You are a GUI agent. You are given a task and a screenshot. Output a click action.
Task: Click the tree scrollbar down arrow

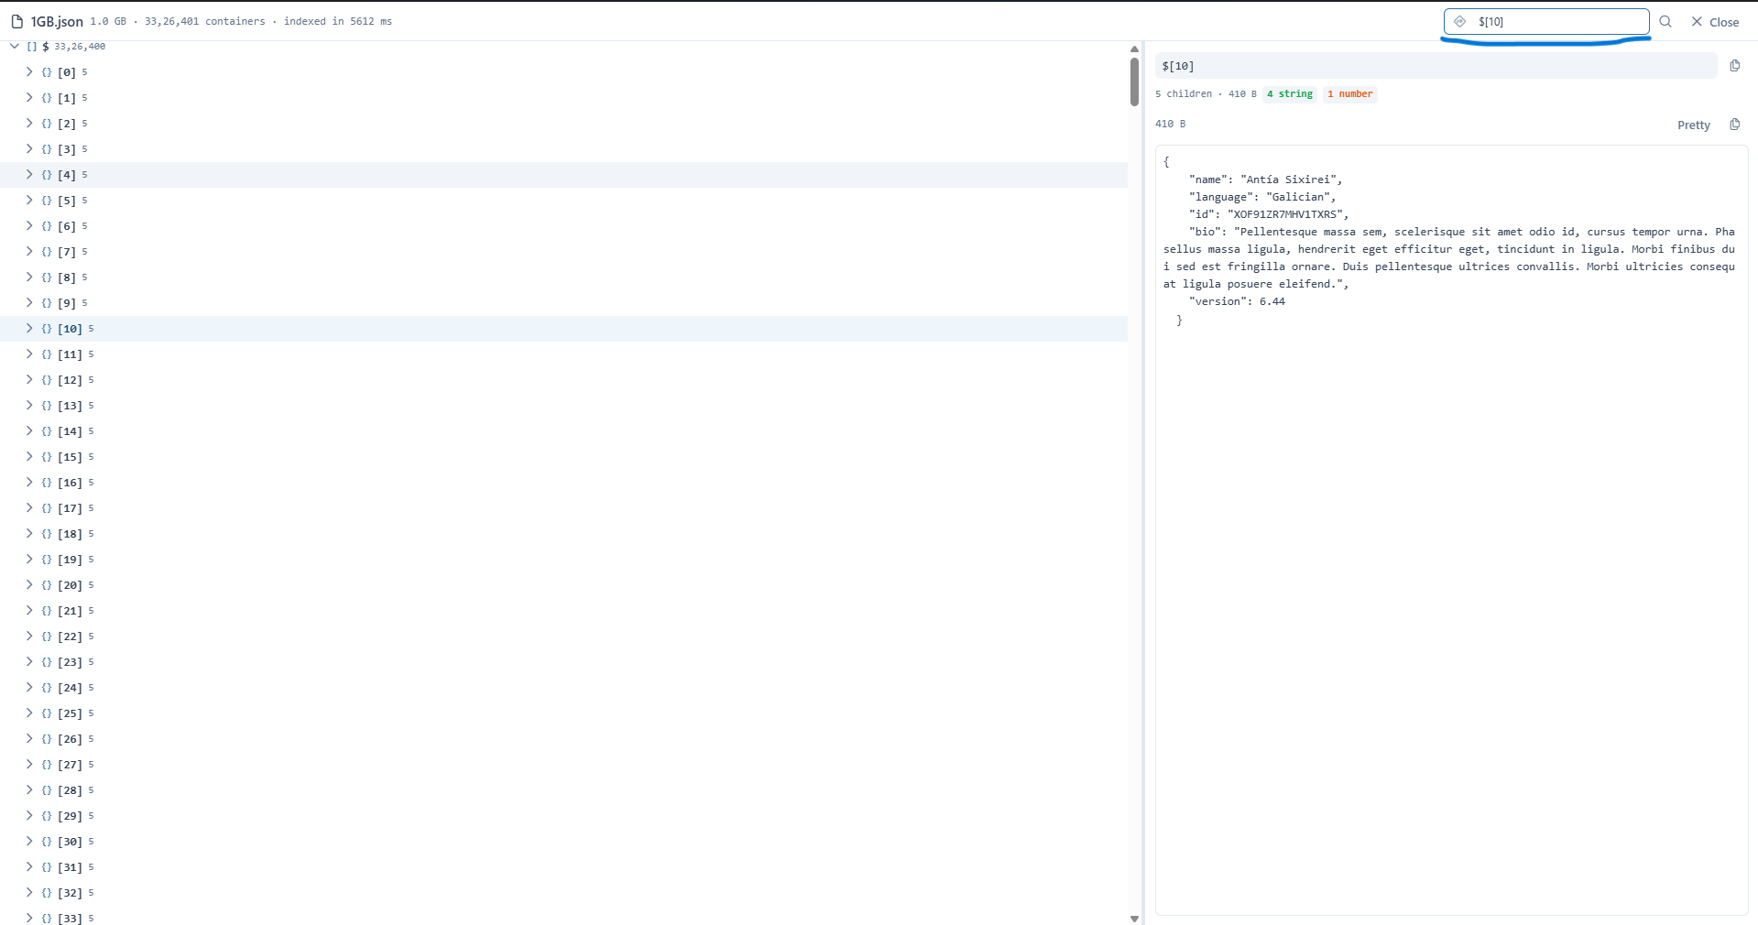(x=1134, y=919)
